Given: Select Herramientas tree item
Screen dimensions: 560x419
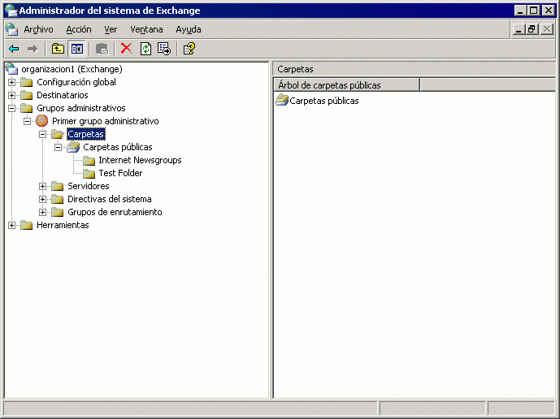Looking at the screenshot, I should [63, 225].
